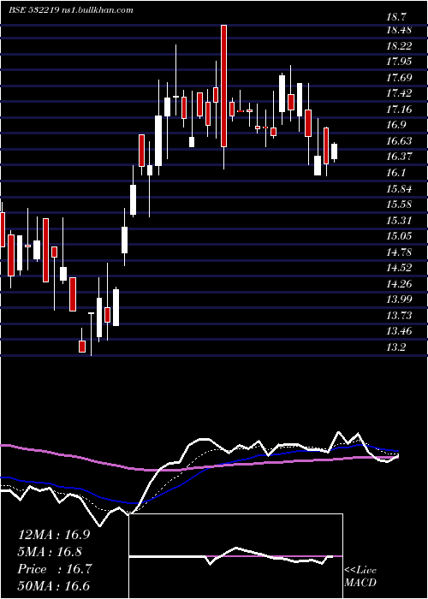Click the 50MA : 16.6 readout
The height and width of the screenshot is (599, 428).
coord(54,586)
